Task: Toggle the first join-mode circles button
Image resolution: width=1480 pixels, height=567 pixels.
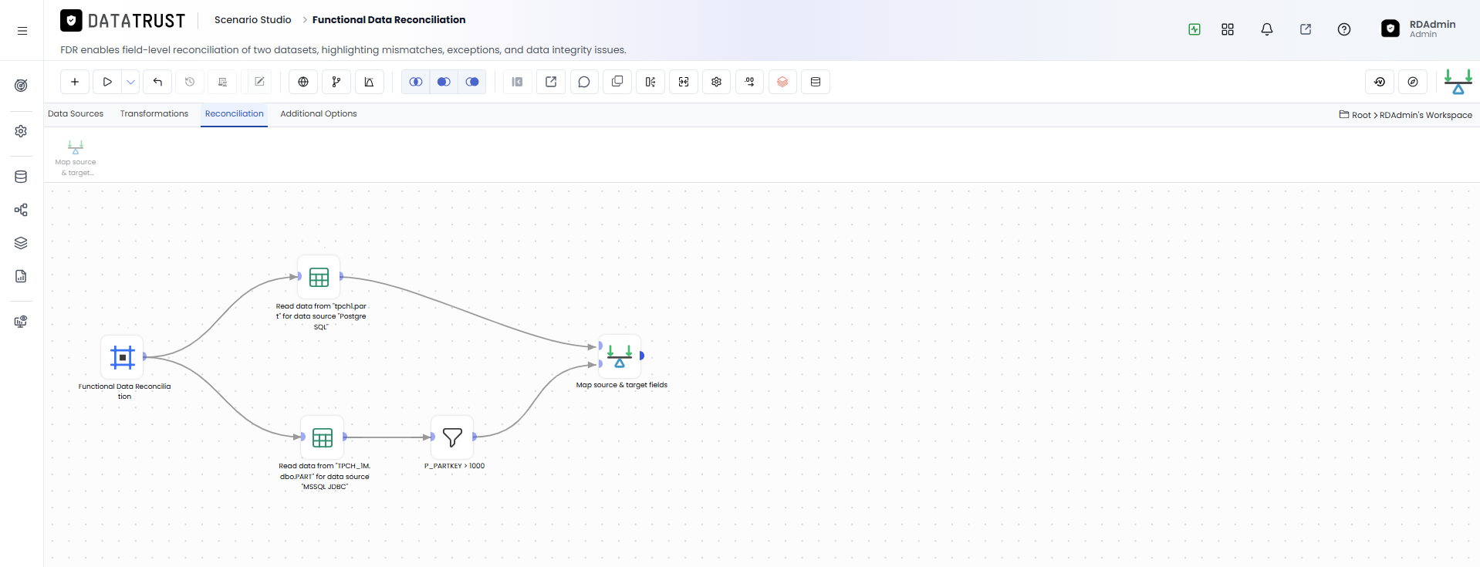Action: click(x=416, y=82)
